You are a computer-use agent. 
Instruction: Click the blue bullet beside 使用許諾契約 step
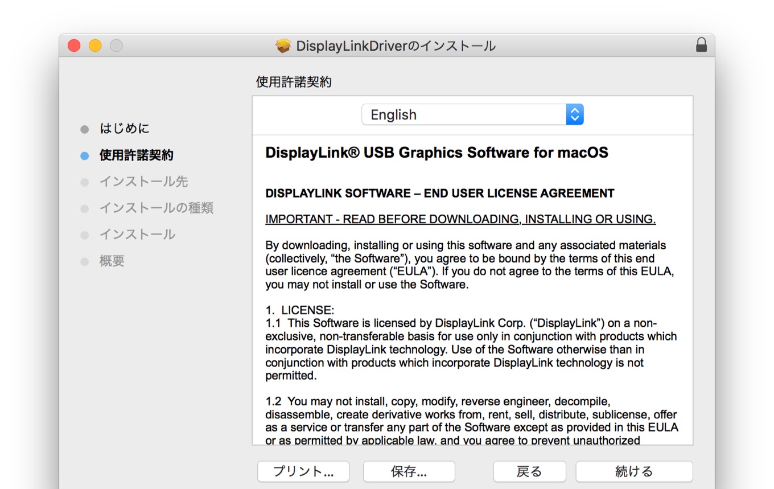[x=85, y=155]
